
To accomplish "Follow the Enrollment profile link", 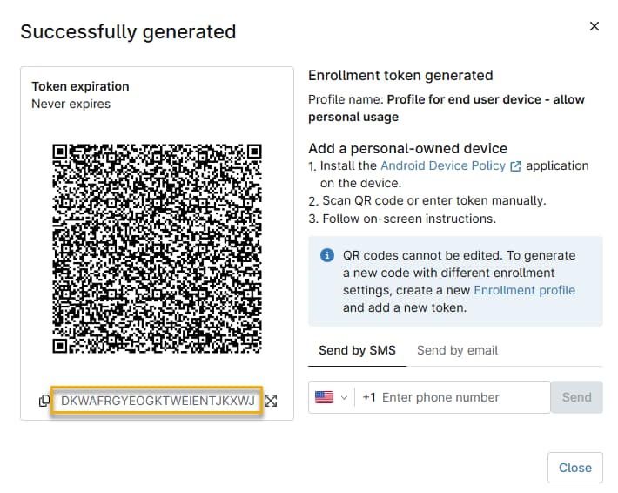I will pos(524,290).
